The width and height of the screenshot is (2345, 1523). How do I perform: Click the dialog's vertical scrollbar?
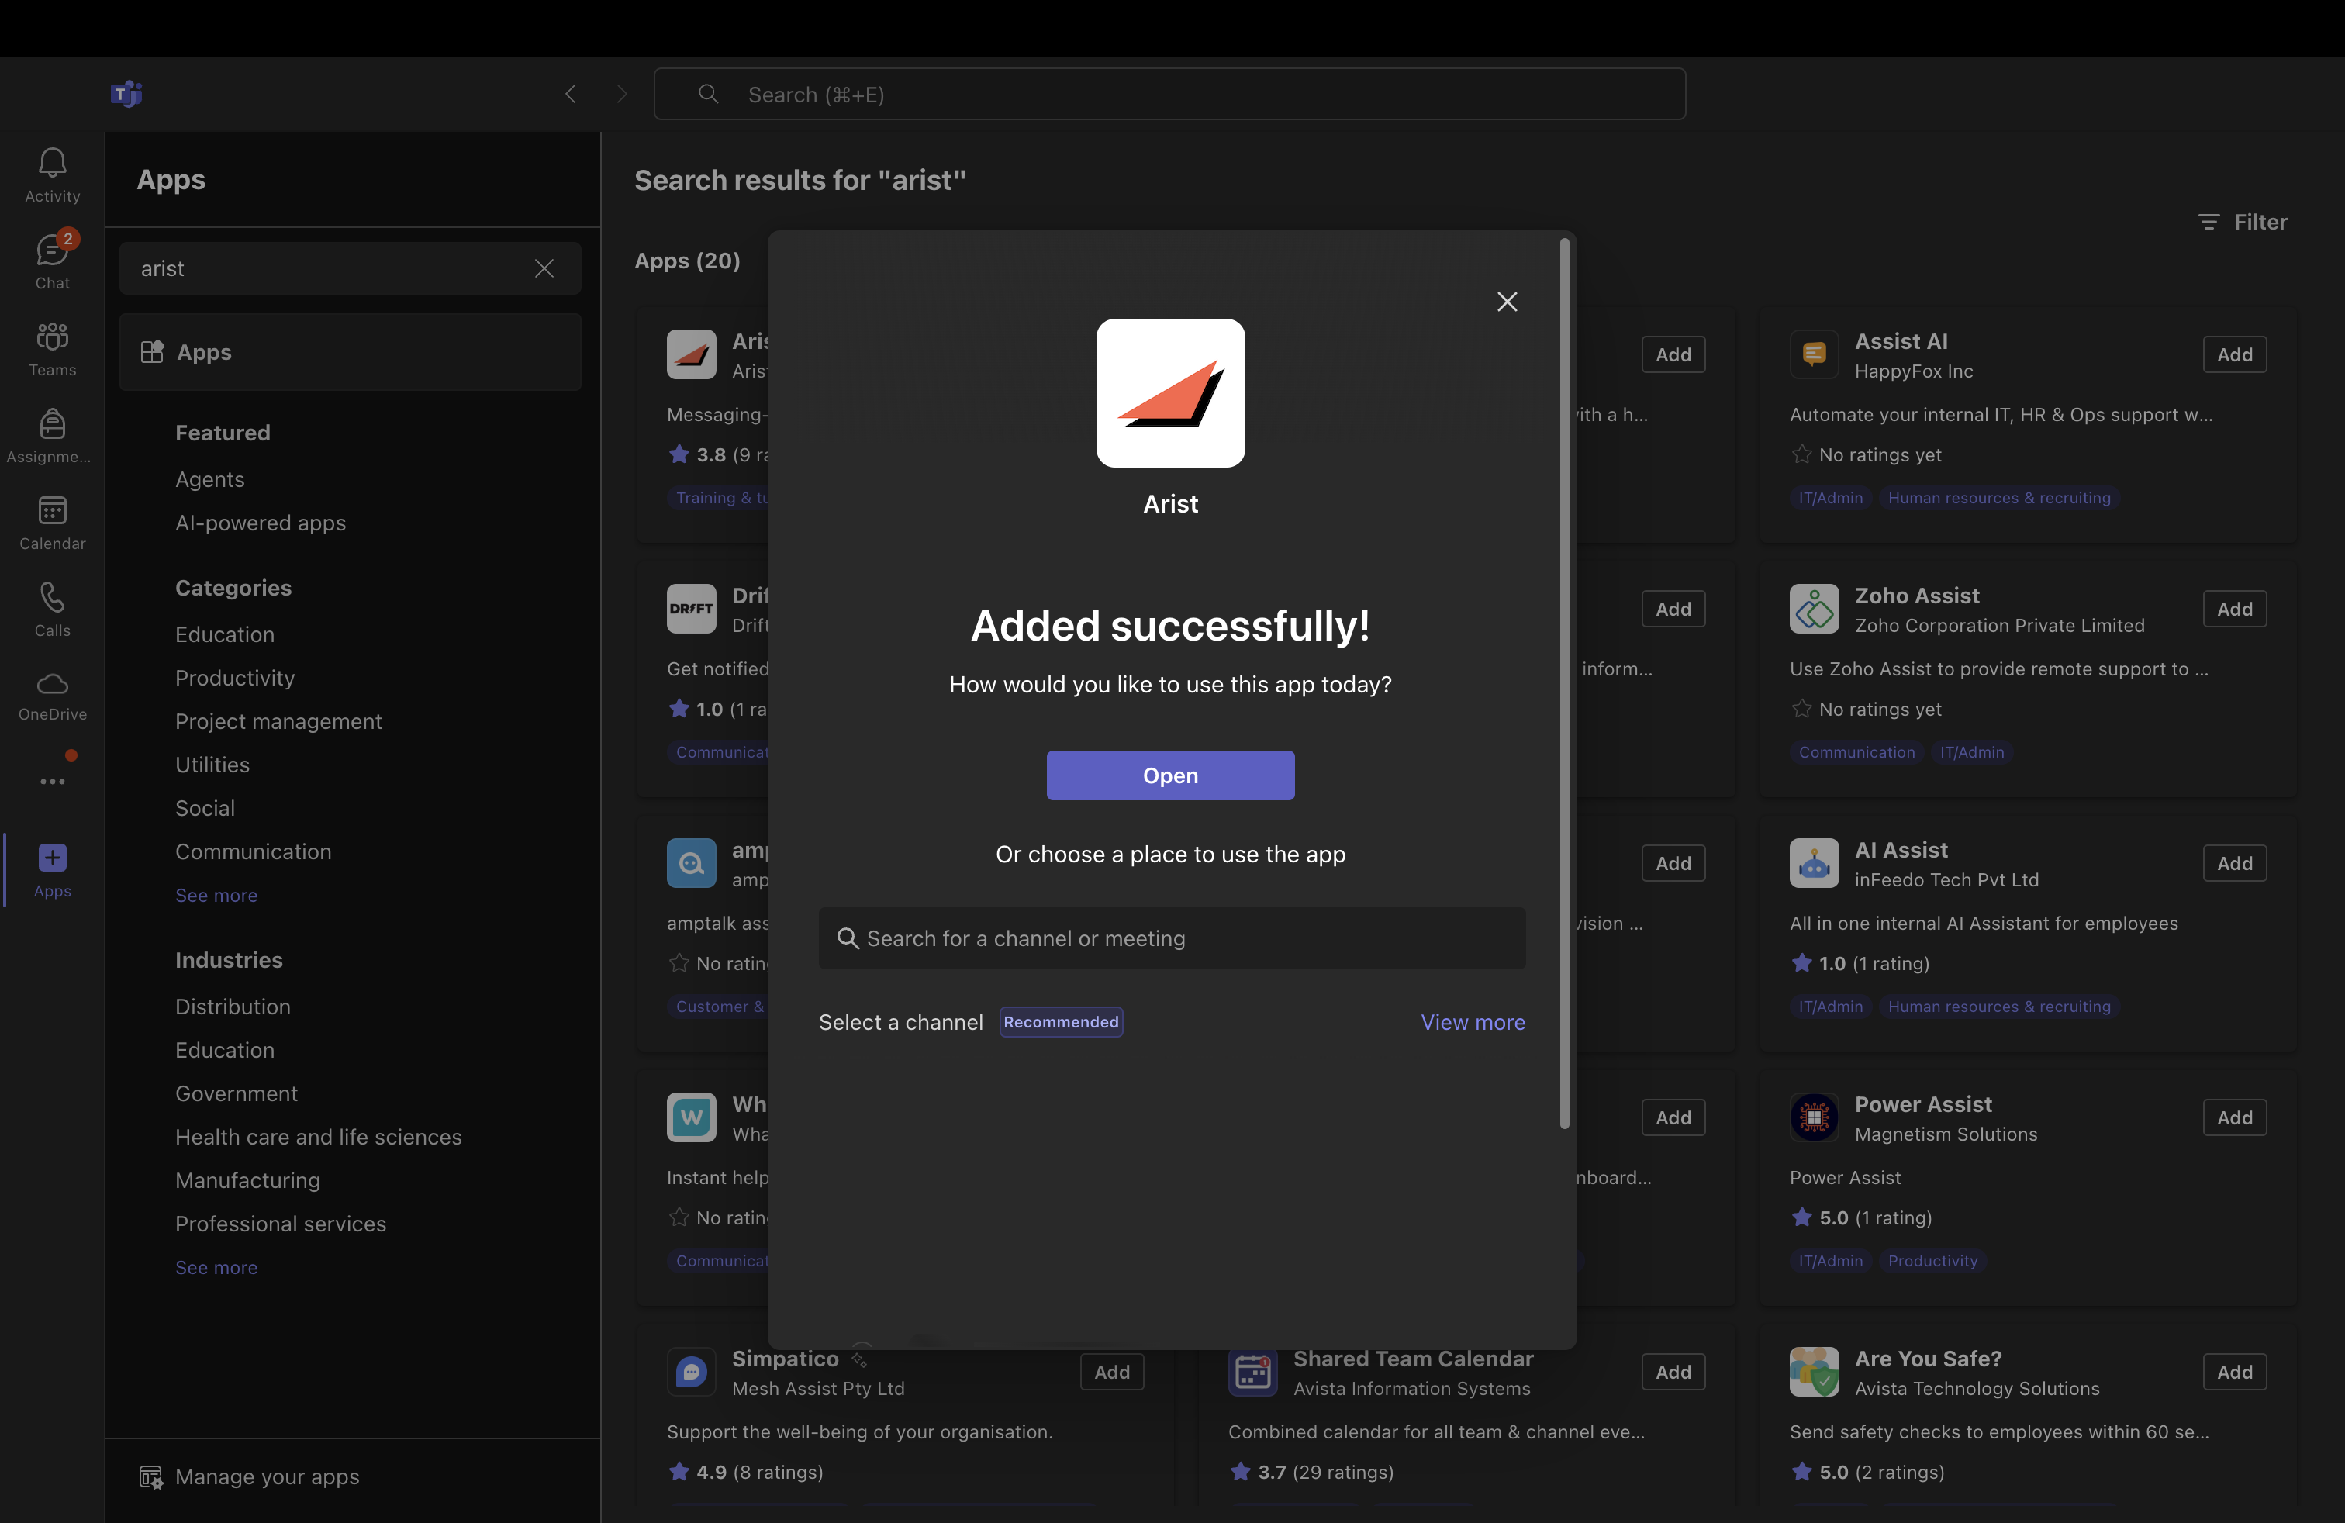(x=1563, y=684)
